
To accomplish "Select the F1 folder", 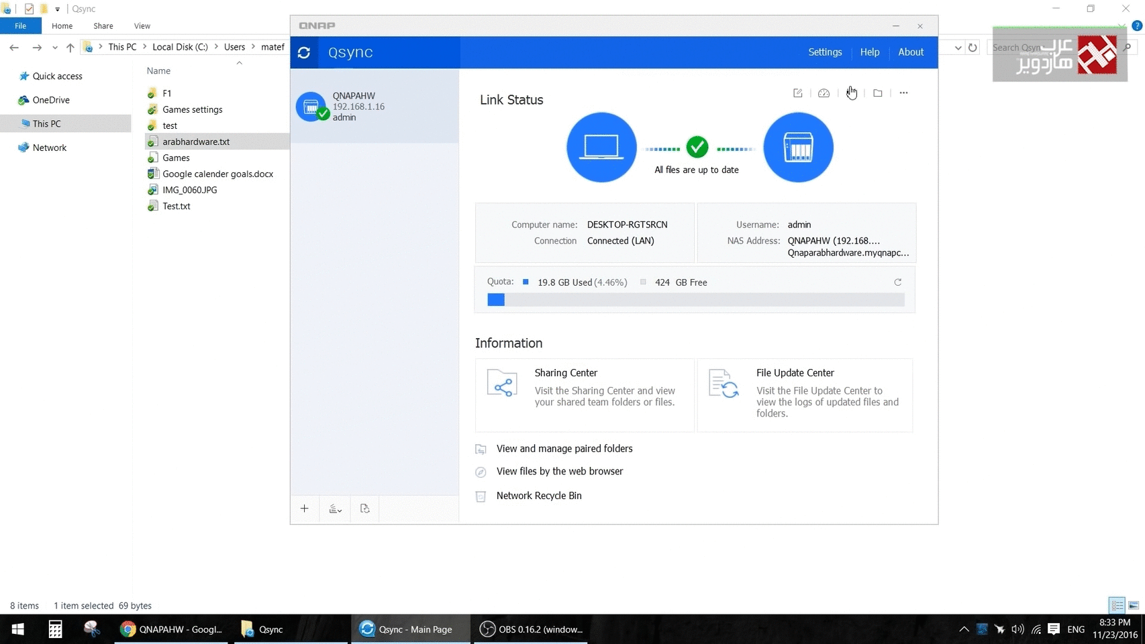I will point(166,93).
